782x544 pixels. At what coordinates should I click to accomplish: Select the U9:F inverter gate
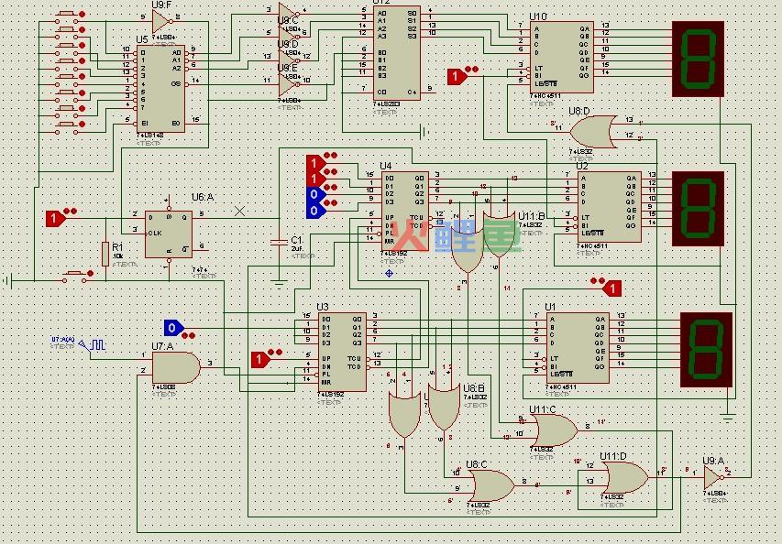(x=161, y=21)
